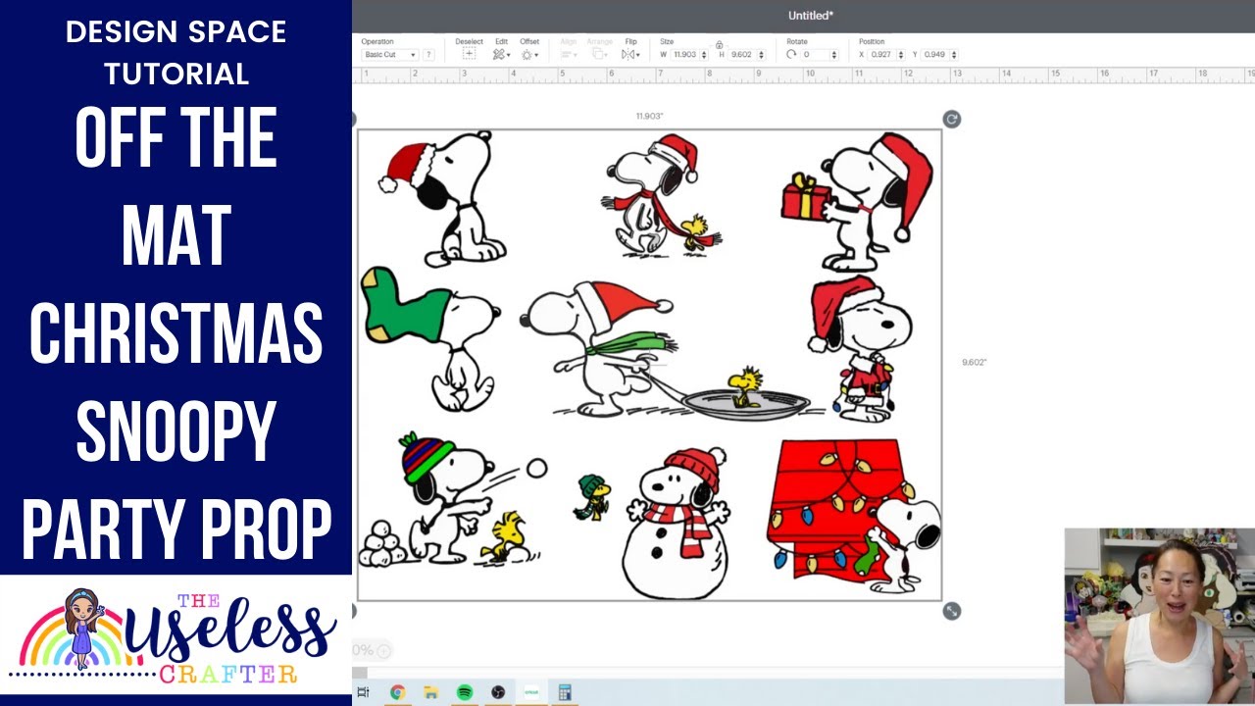Open File Explorer from the taskbar
The image size is (1255, 706).
click(x=430, y=692)
